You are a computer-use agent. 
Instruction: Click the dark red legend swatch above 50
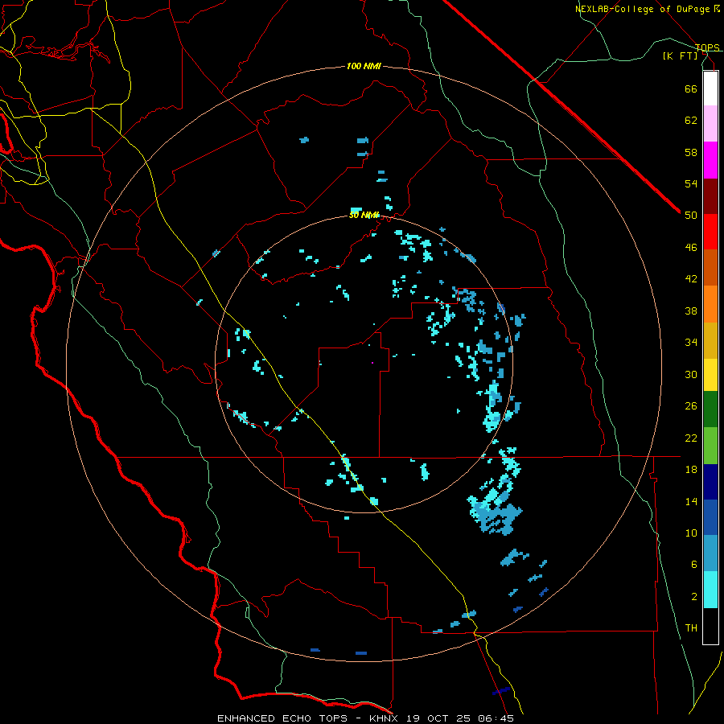710,197
